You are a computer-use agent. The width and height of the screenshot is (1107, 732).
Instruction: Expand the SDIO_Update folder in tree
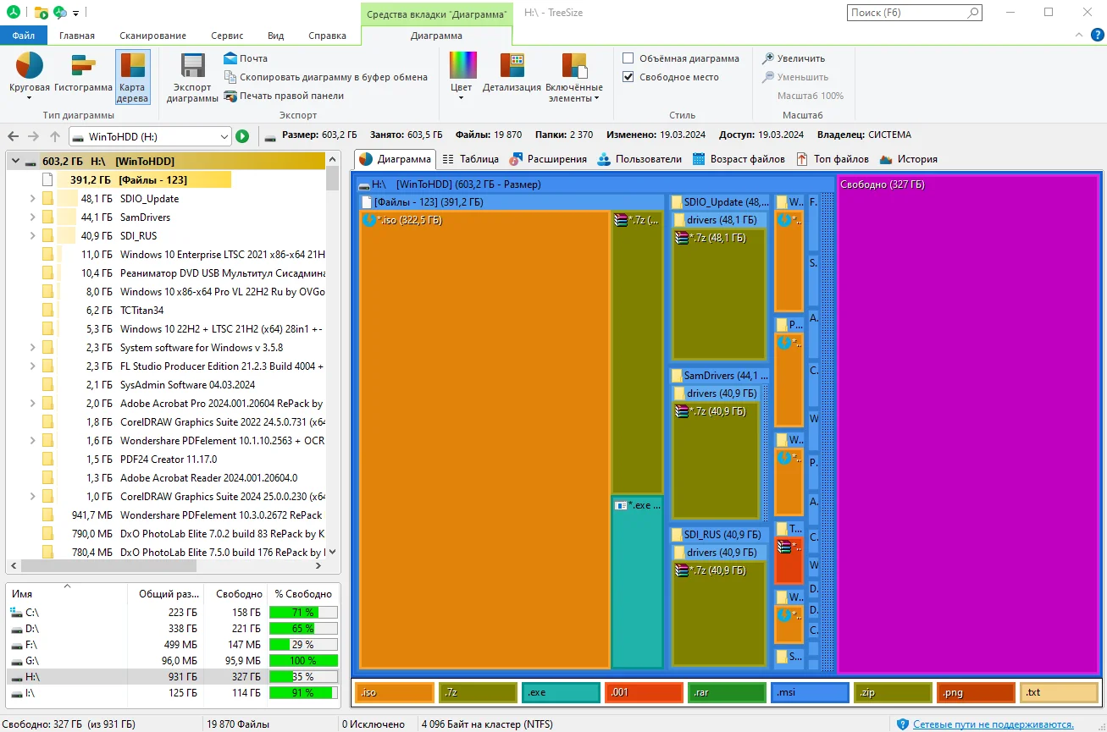pyautogui.click(x=33, y=199)
